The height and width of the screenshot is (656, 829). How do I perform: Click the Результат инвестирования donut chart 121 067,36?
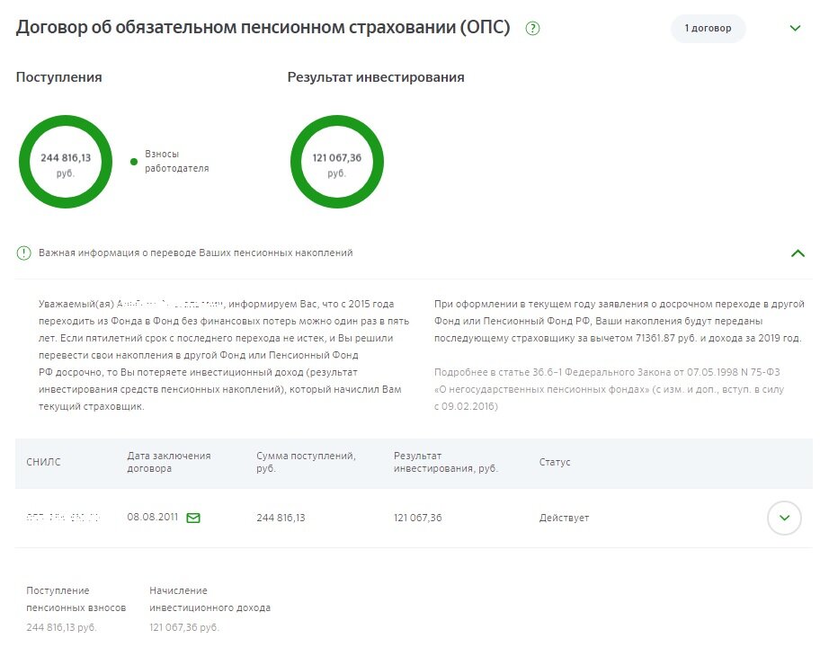coord(337,162)
